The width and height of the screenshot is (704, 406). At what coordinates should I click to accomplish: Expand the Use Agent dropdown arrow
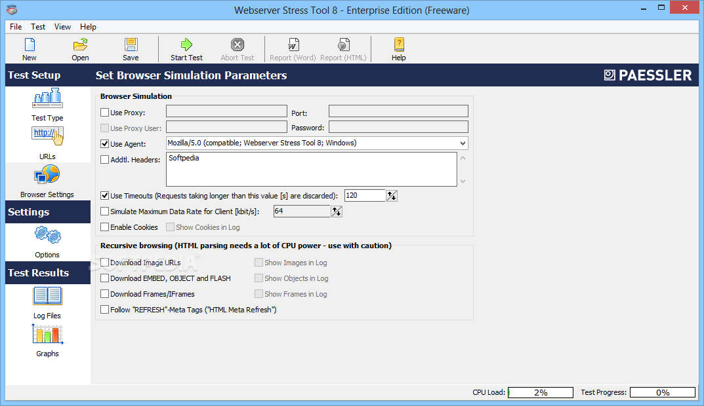tap(463, 143)
